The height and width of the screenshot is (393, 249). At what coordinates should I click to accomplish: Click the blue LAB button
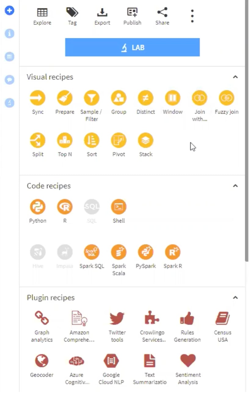coord(132,47)
